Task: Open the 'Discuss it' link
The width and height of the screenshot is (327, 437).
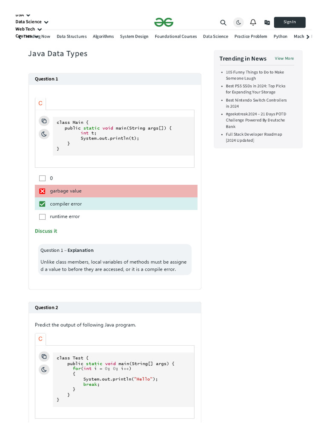Action: (x=46, y=231)
